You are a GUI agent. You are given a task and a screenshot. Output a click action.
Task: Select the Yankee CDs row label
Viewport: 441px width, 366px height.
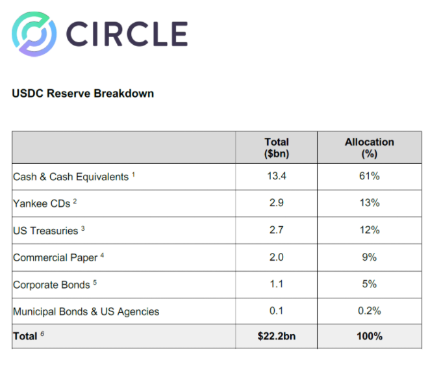42,203
